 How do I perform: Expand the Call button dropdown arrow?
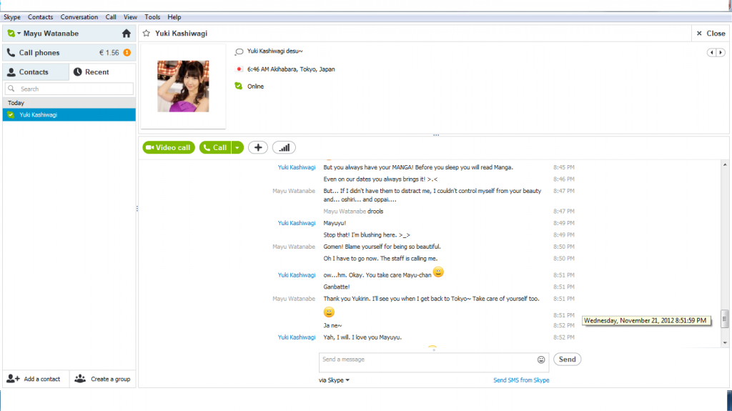pos(237,147)
